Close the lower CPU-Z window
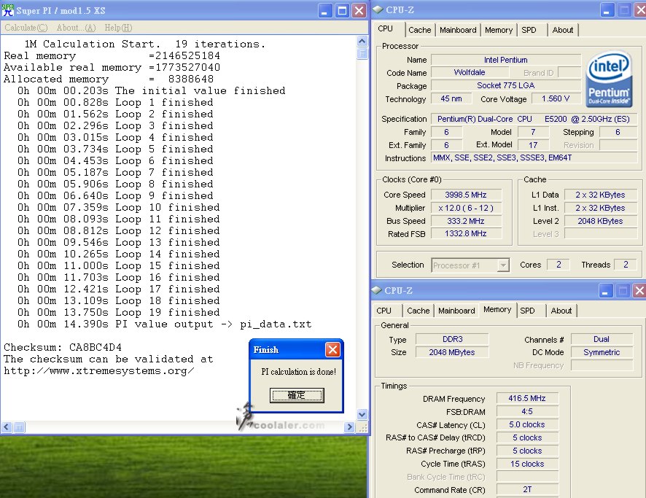Screen dimensions: 646x498 tap(639, 291)
